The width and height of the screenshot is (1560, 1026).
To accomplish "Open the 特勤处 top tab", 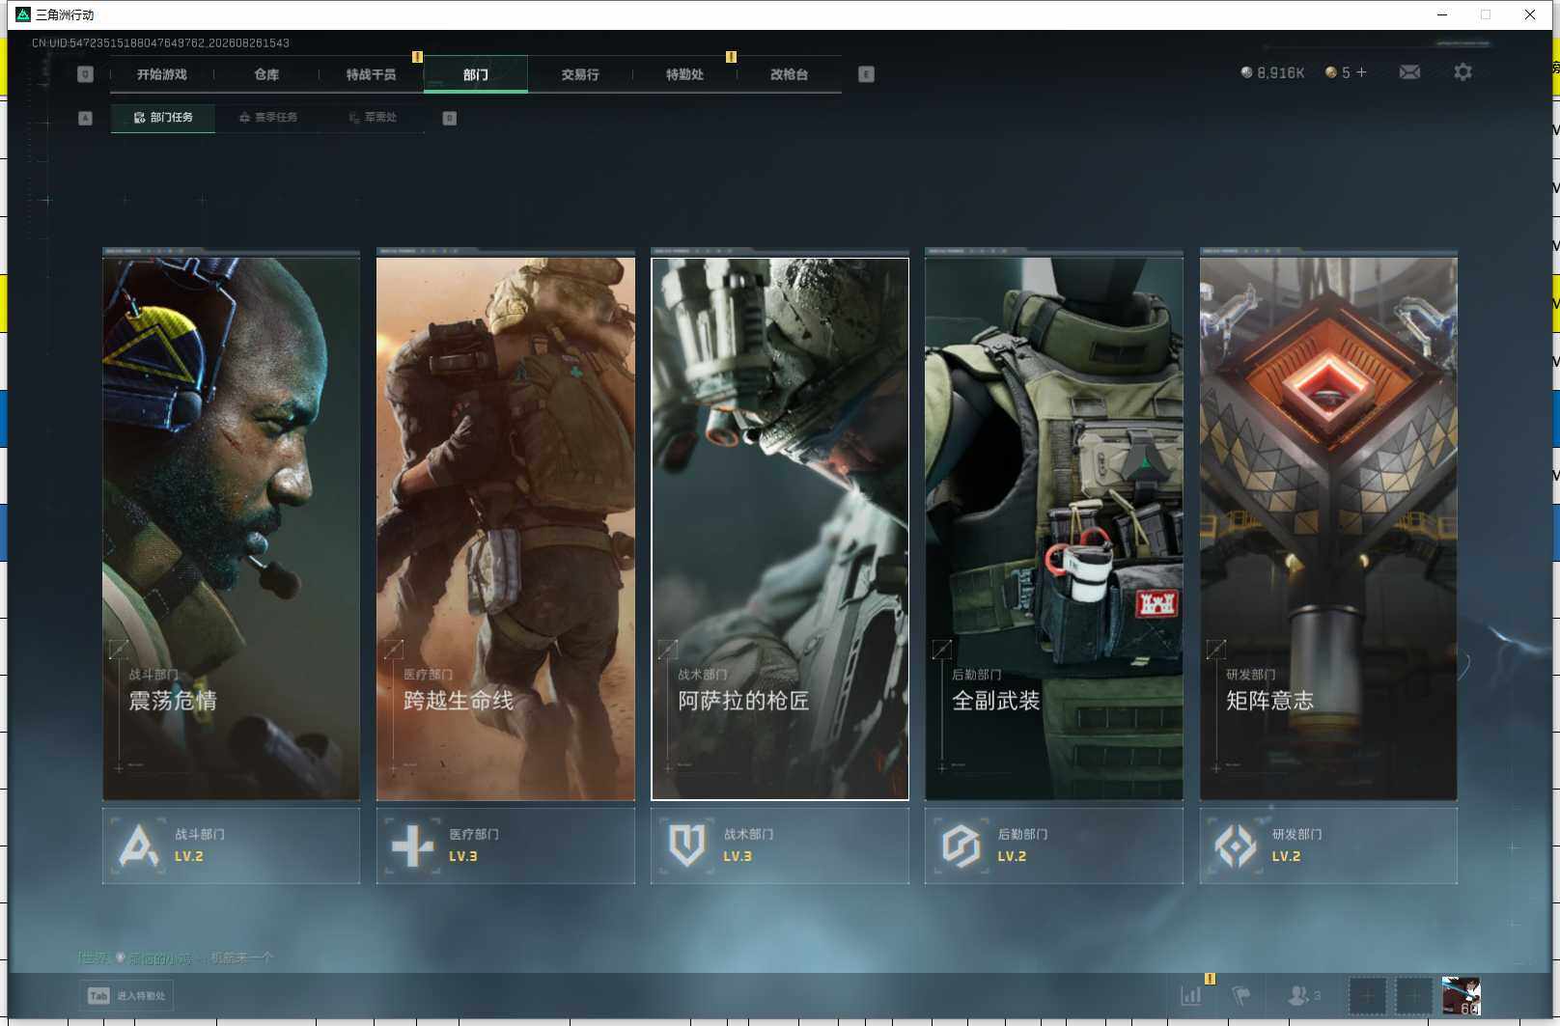I will click(x=684, y=74).
